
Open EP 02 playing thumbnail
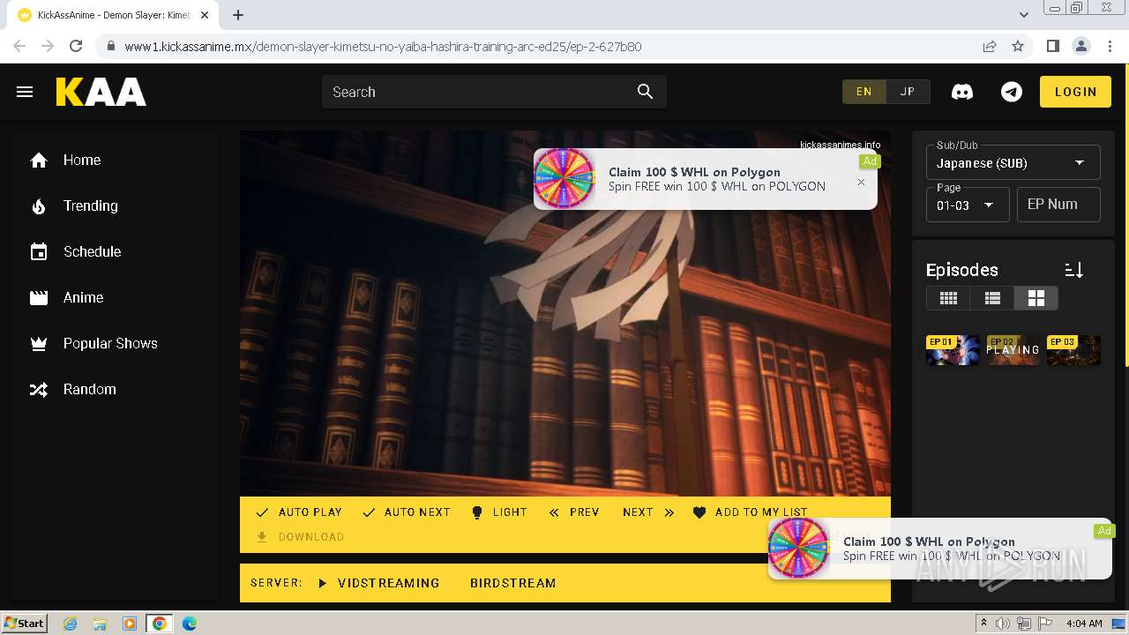tap(1013, 349)
